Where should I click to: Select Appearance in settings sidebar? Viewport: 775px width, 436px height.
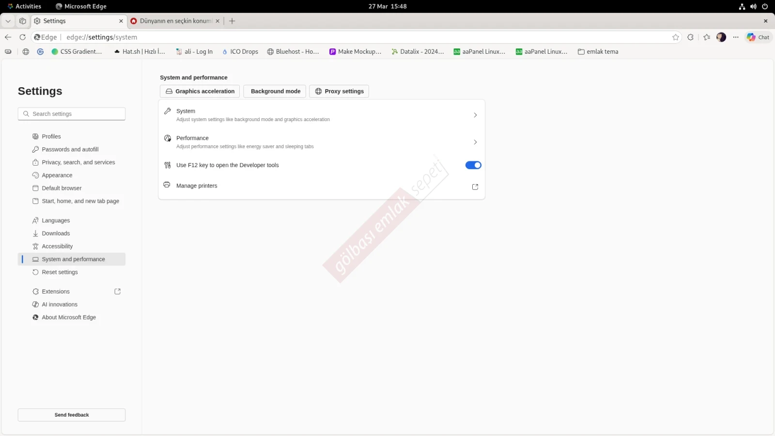57,175
